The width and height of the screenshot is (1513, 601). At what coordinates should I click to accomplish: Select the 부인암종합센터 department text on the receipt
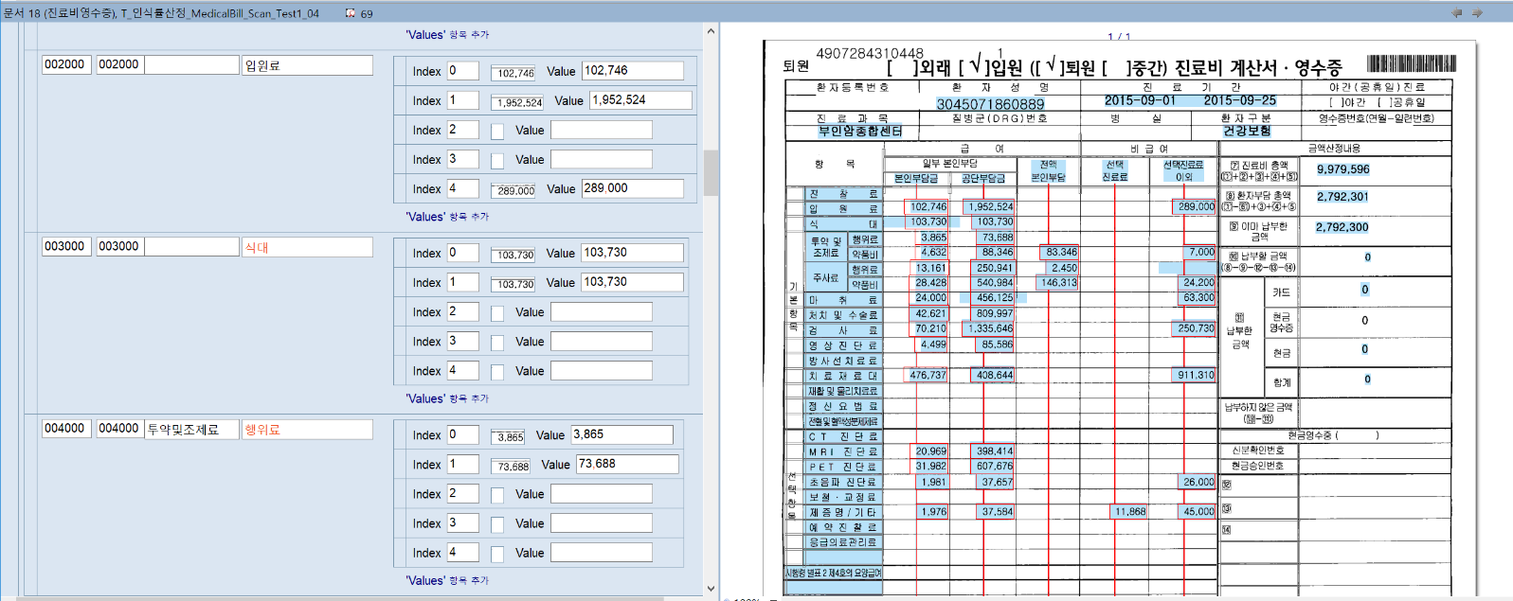coord(860,131)
